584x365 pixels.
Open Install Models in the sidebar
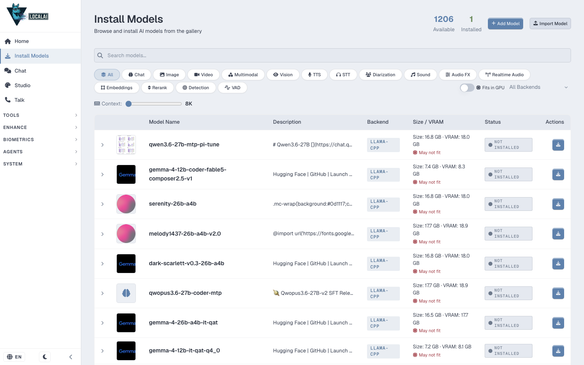(x=41, y=56)
